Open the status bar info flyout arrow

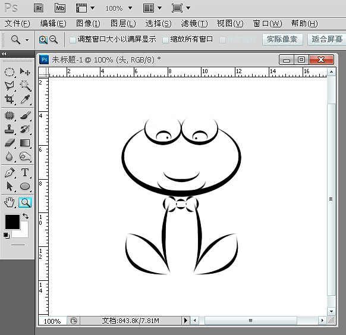186,320
